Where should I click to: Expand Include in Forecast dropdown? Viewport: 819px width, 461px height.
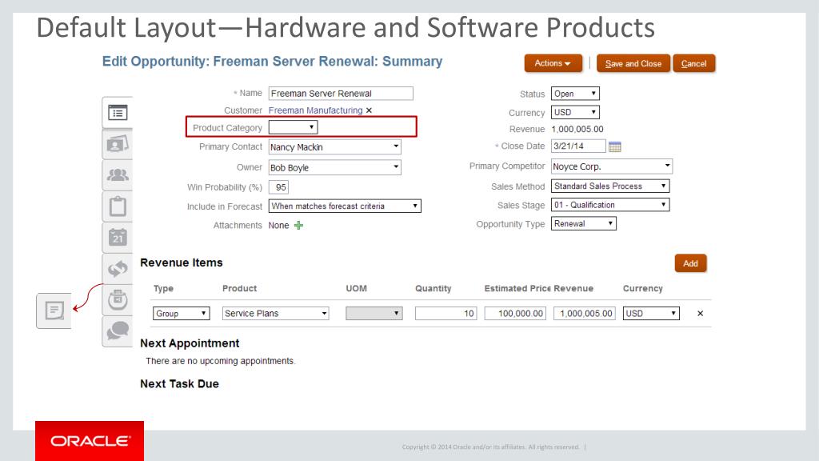345,206
